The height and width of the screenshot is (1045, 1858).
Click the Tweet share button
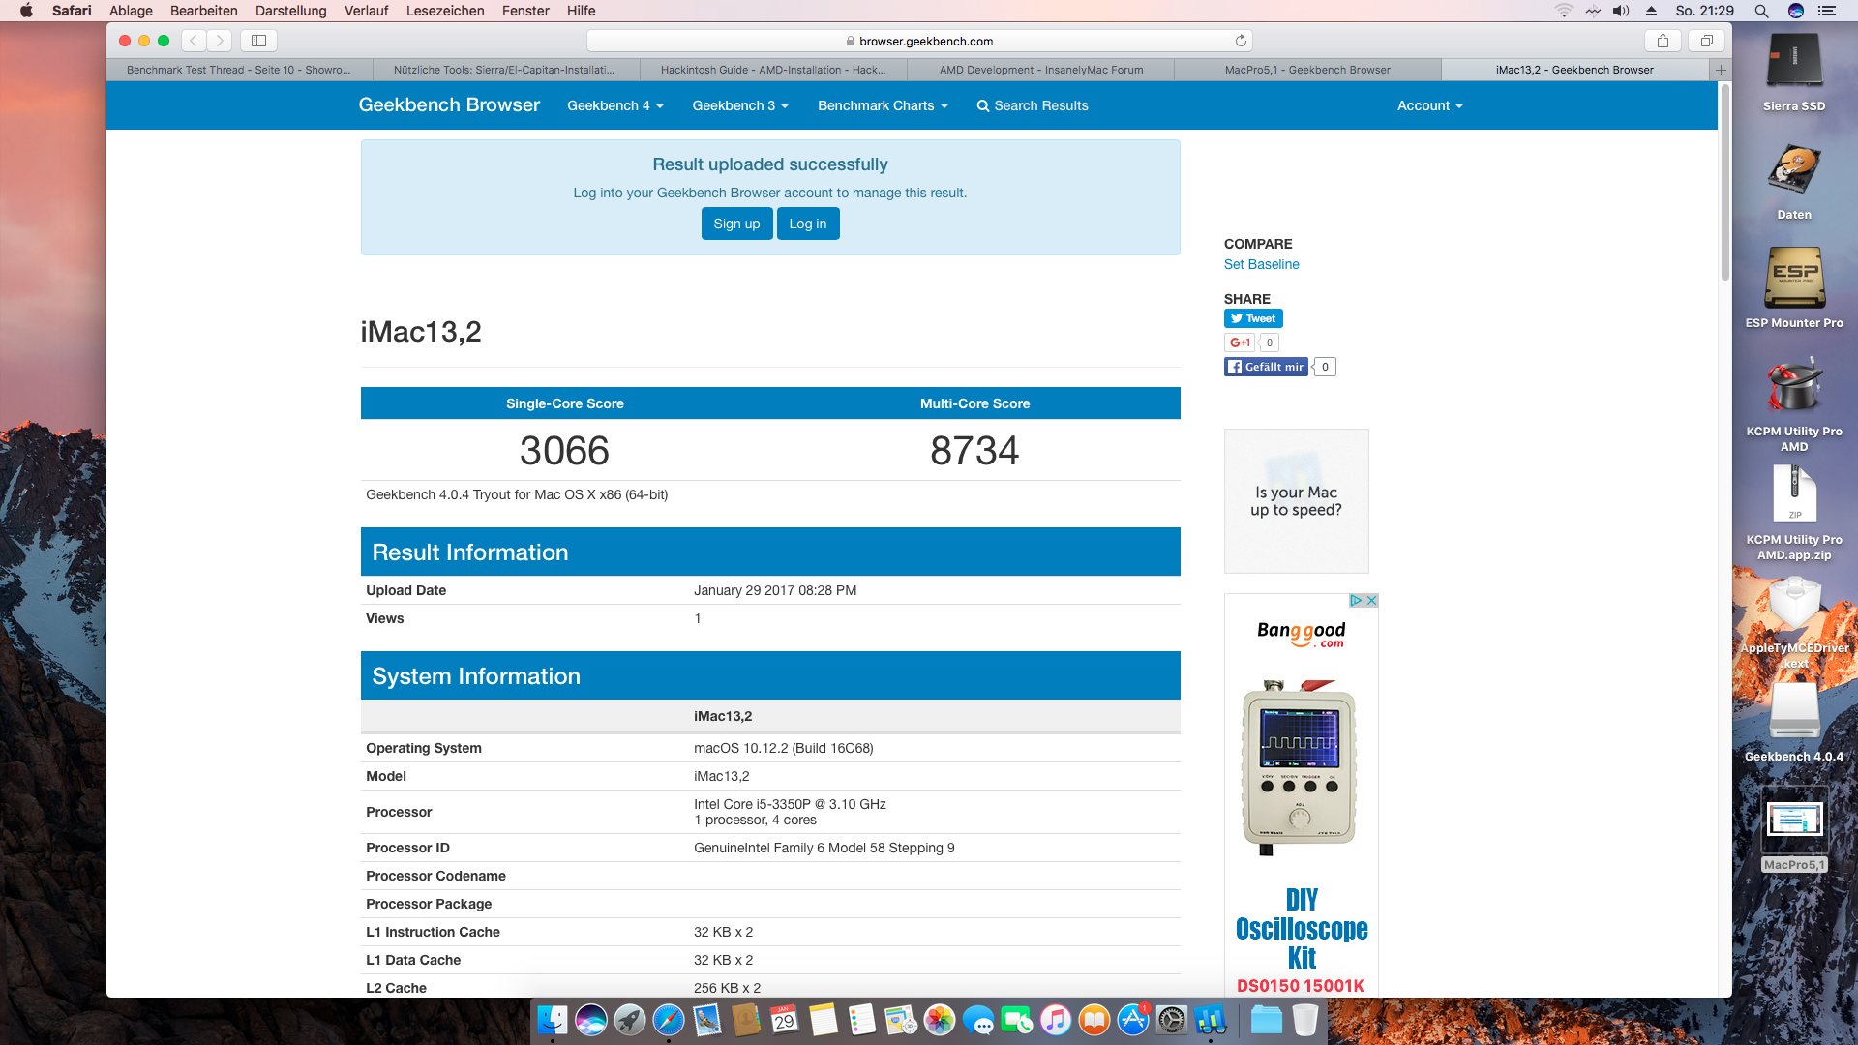pos(1253,318)
